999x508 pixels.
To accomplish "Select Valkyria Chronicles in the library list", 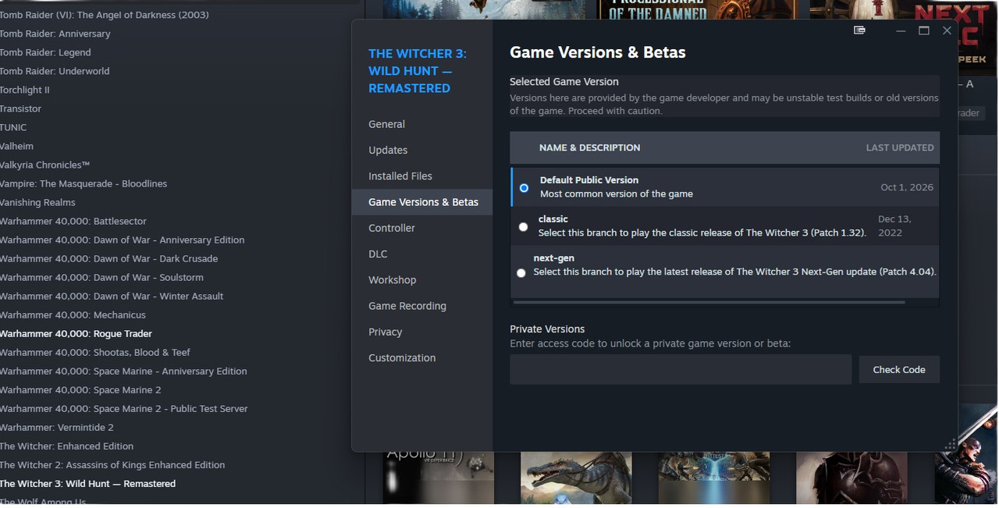I will (x=44, y=165).
